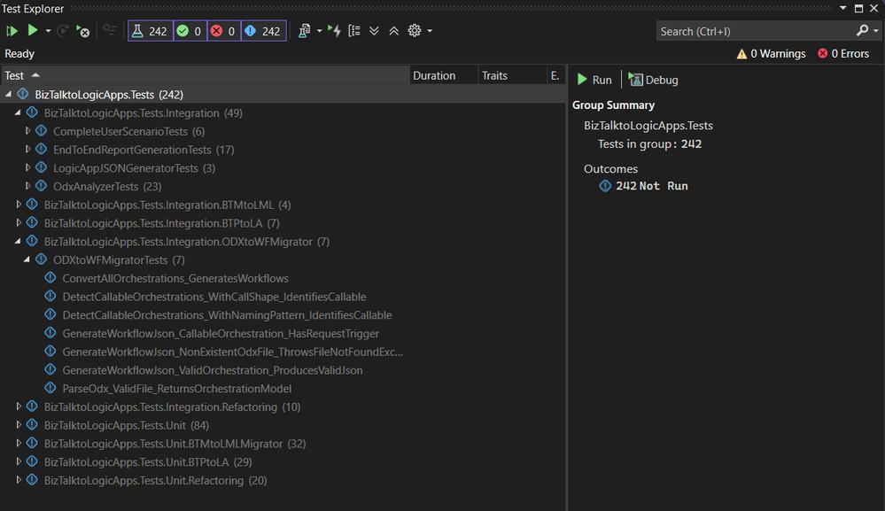This screenshot has width=885, height=511.
Task: Select GenerateWorkflowJson_NonExistentOdxFile_ThrowsFileNotFoundExc test
Action: point(232,352)
